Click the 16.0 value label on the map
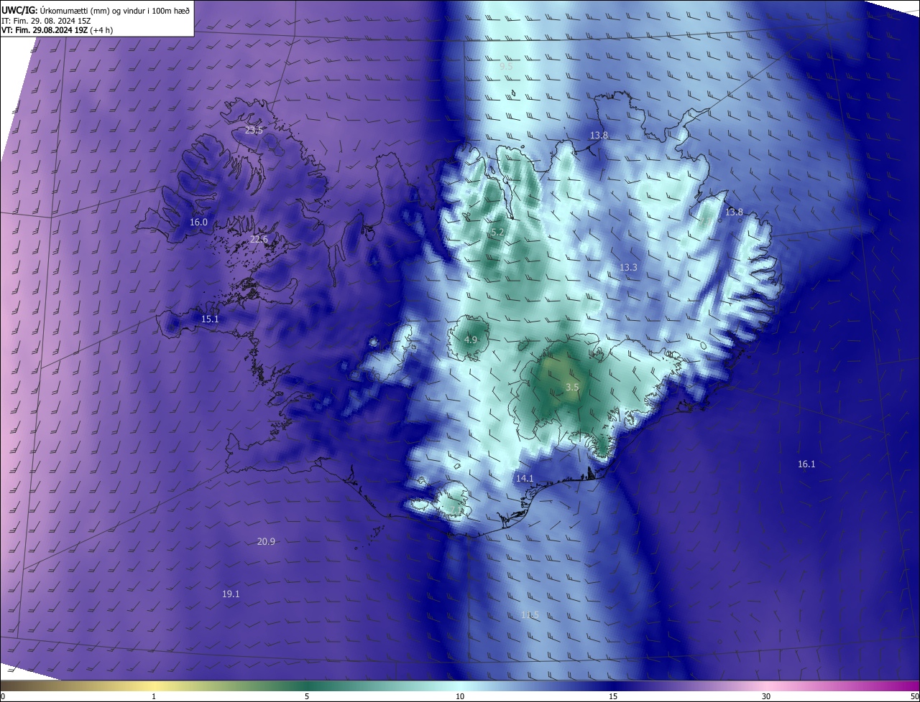Viewport: 920px width, 702px height. 198,223
